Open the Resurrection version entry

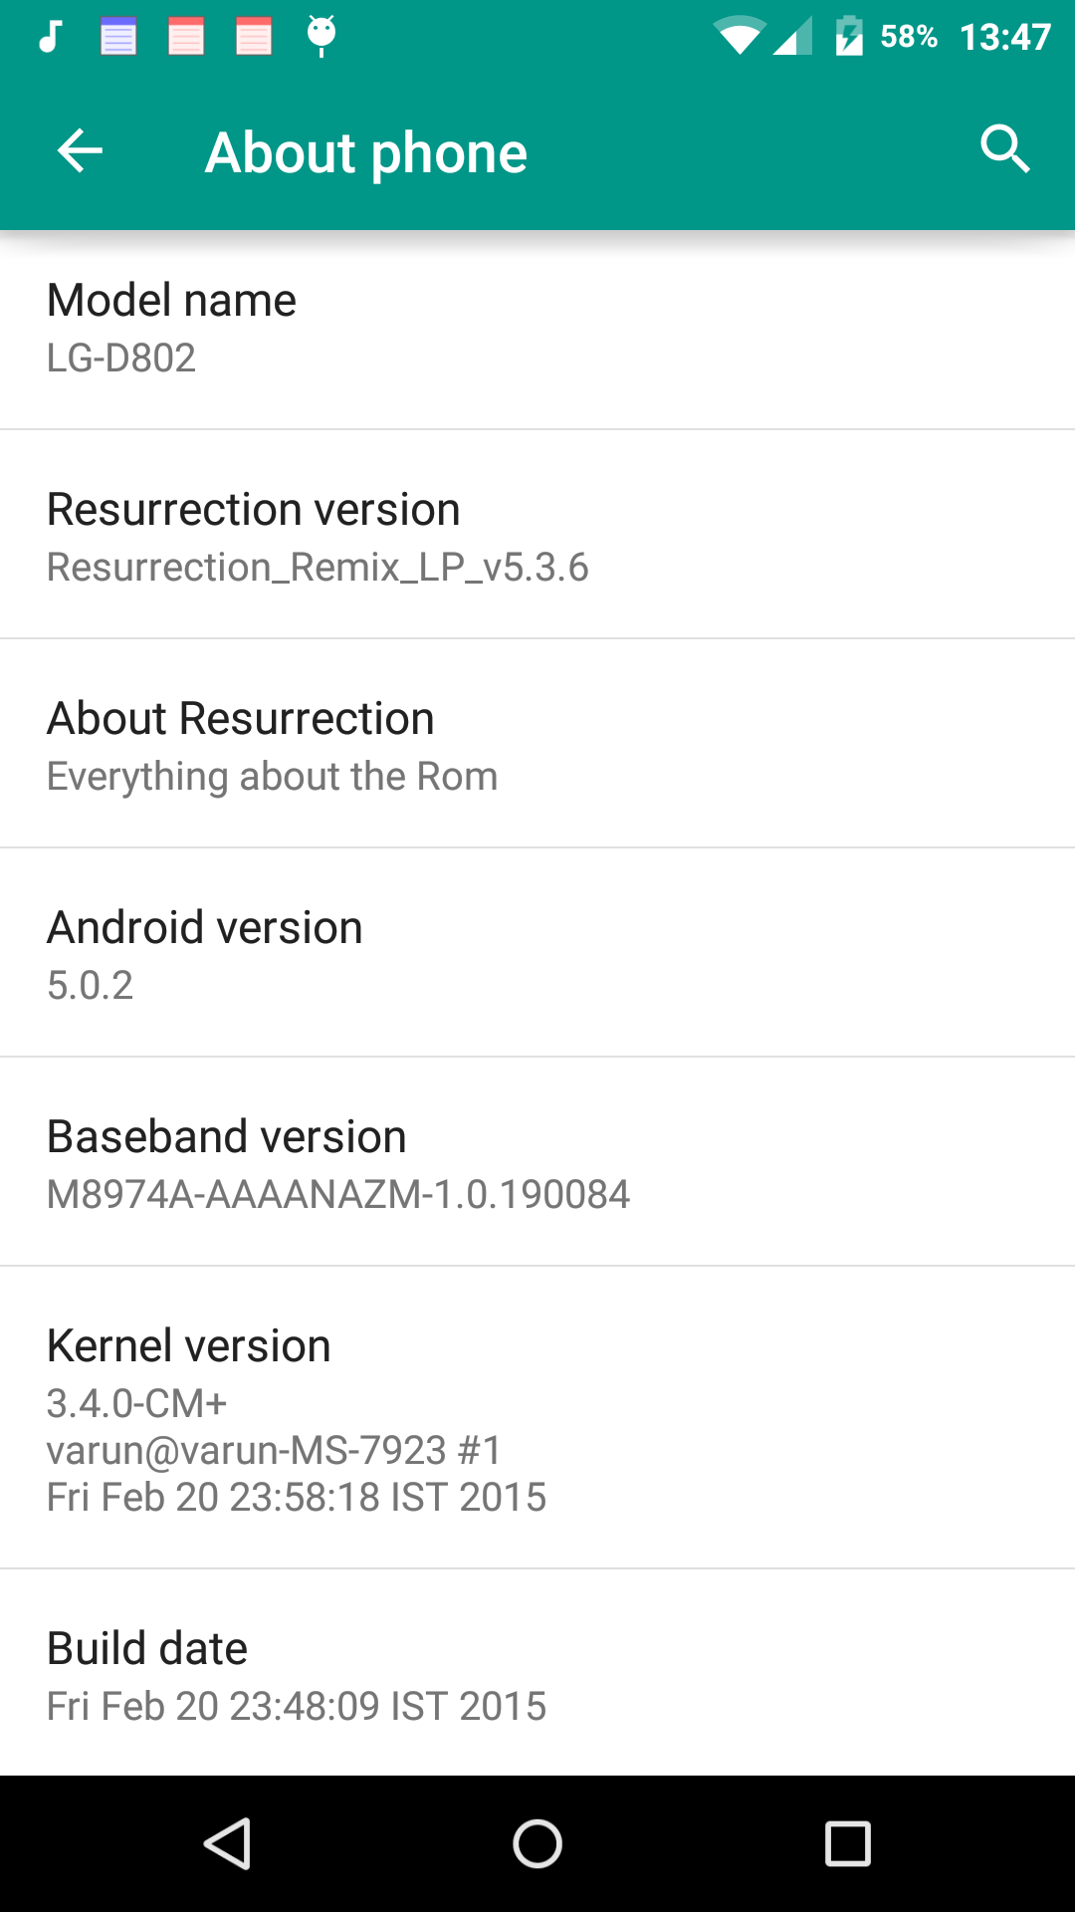click(x=537, y=535)
